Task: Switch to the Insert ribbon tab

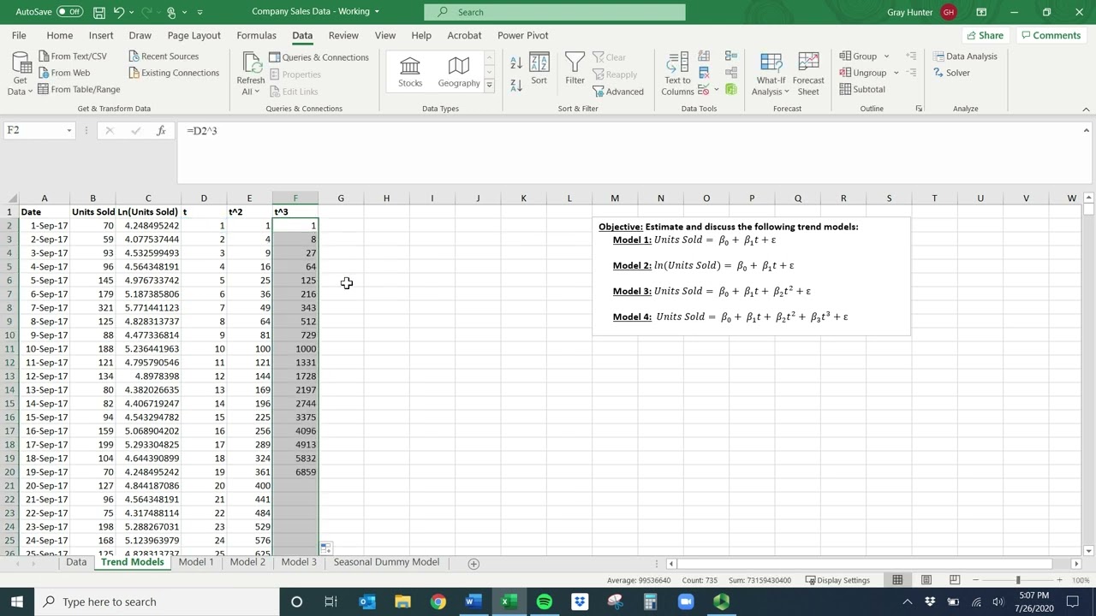Action: [x=101, y=35]
